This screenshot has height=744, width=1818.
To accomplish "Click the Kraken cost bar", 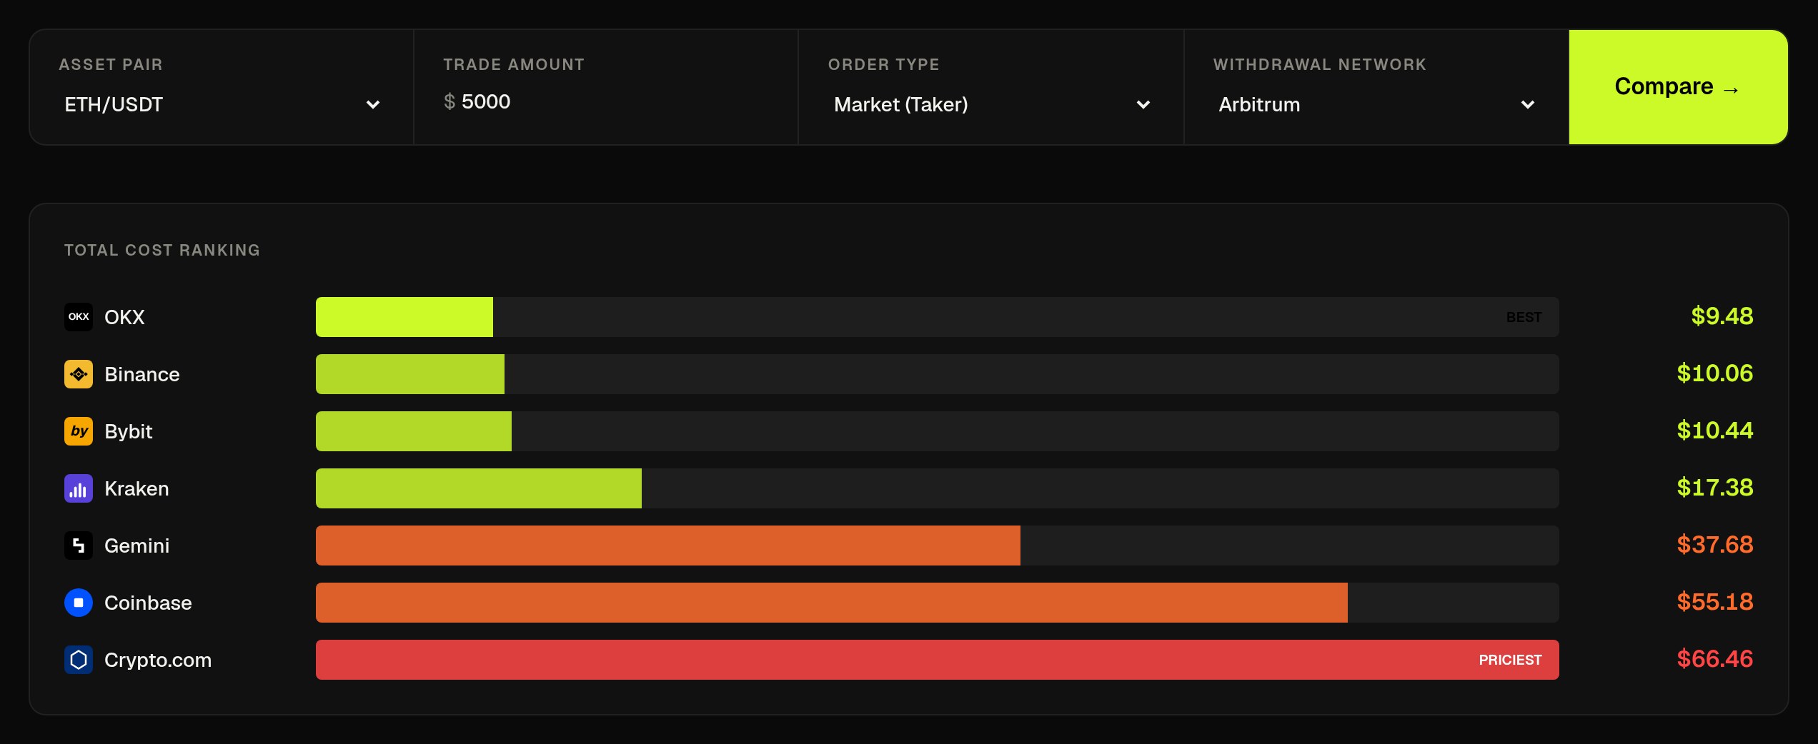I will tap(479, 488).
